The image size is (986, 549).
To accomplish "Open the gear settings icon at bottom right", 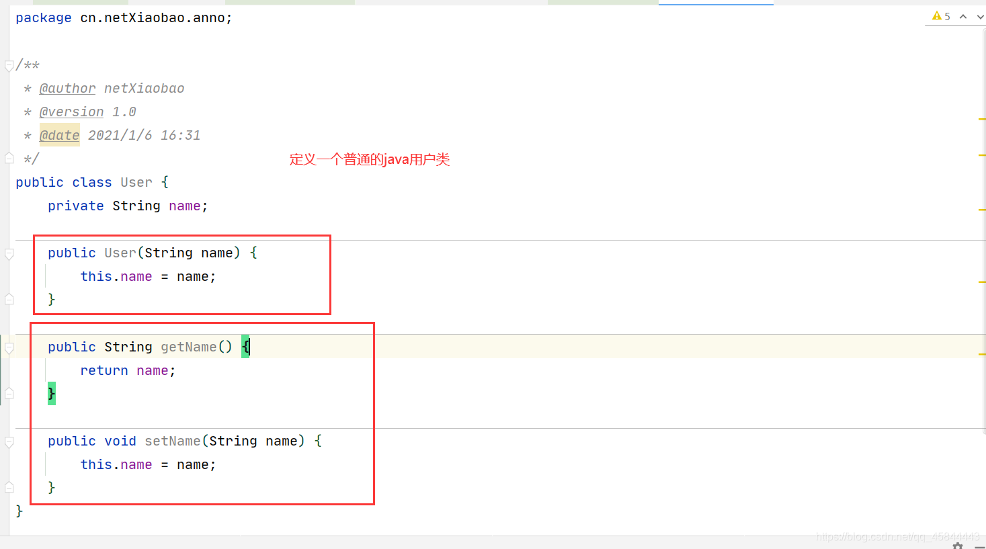I will point(958,546).
